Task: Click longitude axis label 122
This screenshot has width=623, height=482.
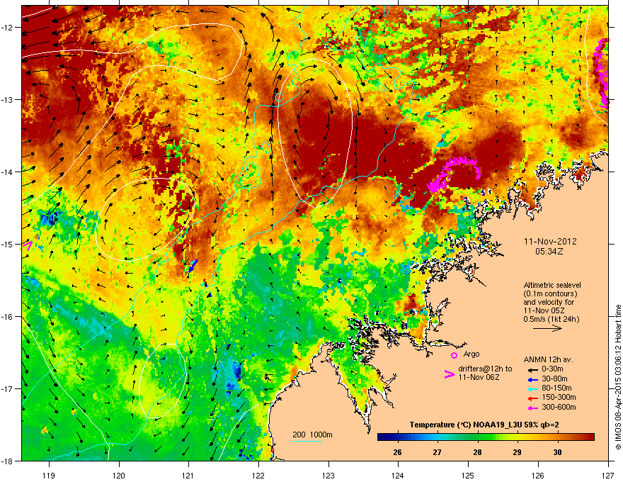Action: (258, 475)
